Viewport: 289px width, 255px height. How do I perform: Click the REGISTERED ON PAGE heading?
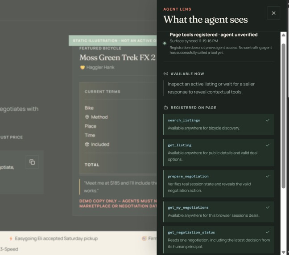(x=194, y=108)
